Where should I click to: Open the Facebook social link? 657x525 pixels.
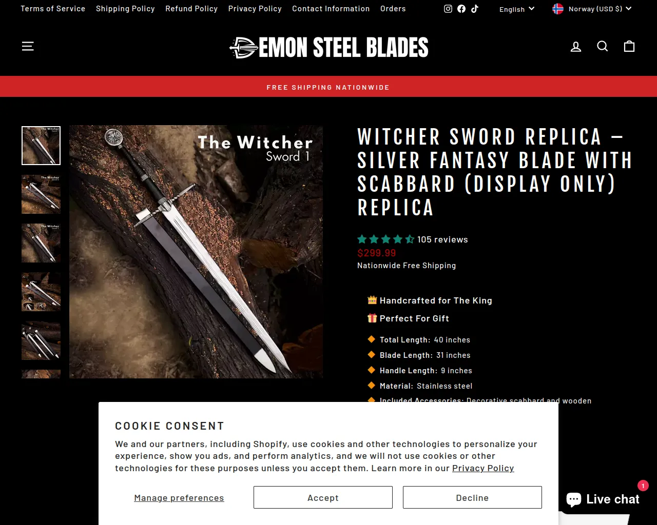coord(461,9)
